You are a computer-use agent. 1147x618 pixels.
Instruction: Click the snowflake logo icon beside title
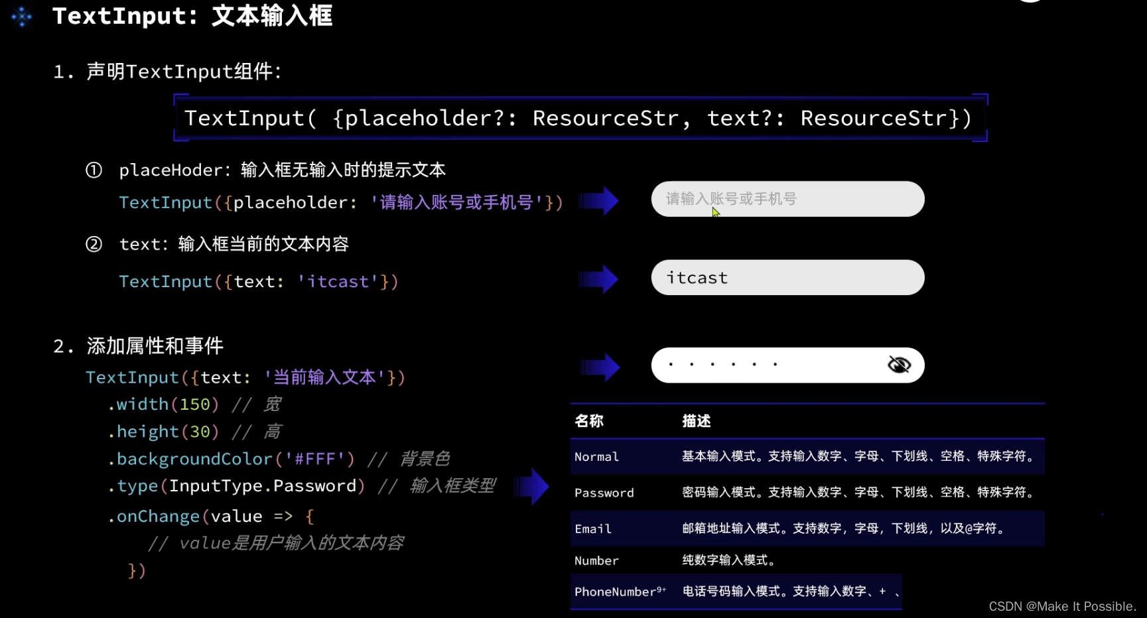tap(22, 17)
